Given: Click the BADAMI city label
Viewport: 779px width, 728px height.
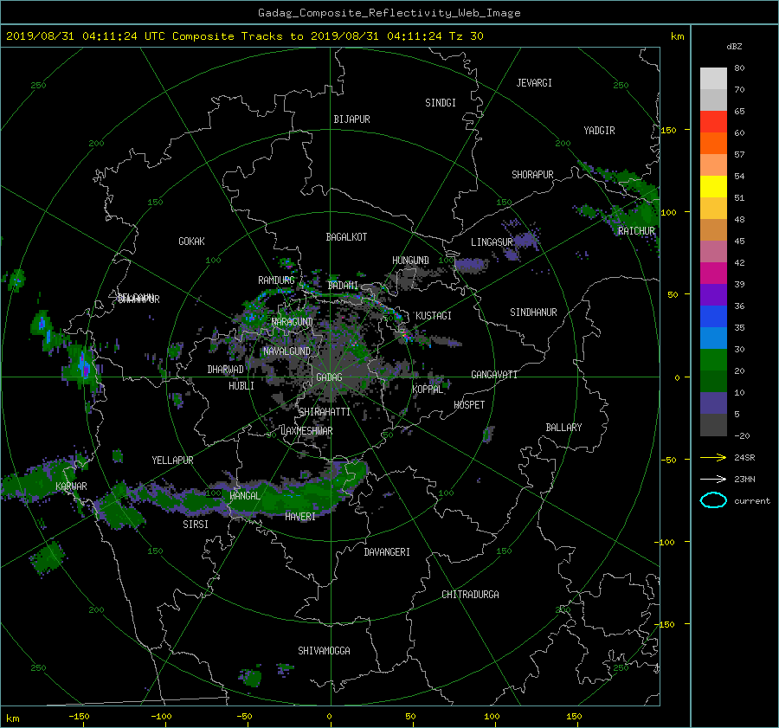Looking at the screenshot, I should coord(343,286).
